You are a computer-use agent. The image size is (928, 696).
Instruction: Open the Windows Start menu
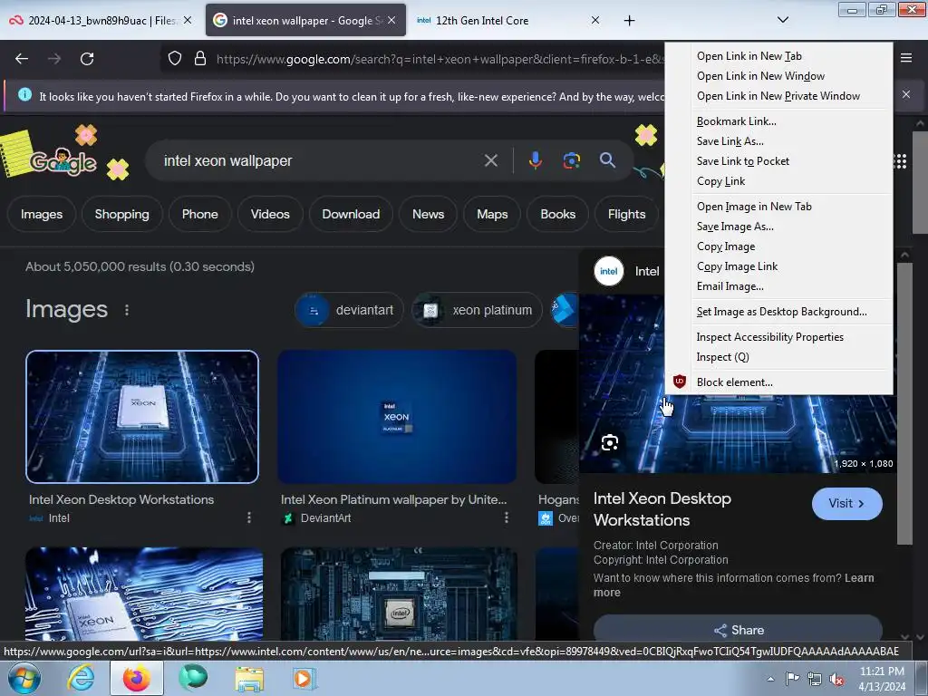tap(24, 678)
